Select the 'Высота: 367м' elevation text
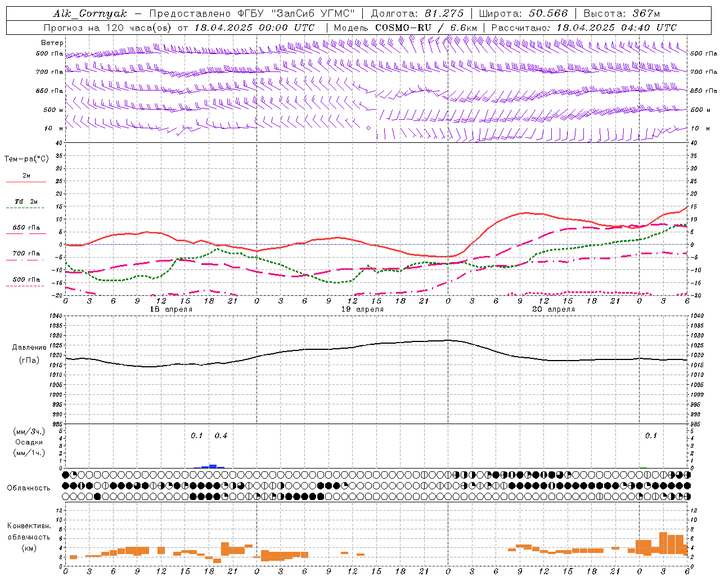 [622, 13]
